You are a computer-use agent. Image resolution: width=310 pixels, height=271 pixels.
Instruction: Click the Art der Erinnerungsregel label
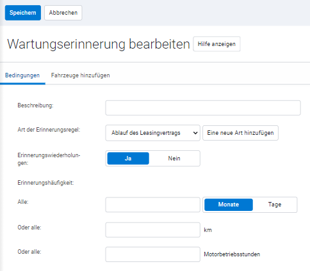pos(49,130)
